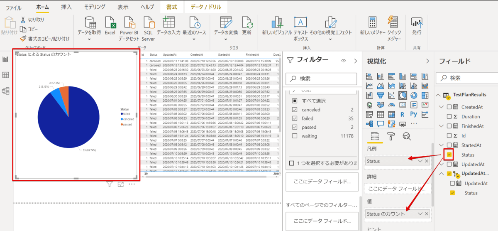
Task: Switch to the 表示 ribbon tab
Action: 122,7
